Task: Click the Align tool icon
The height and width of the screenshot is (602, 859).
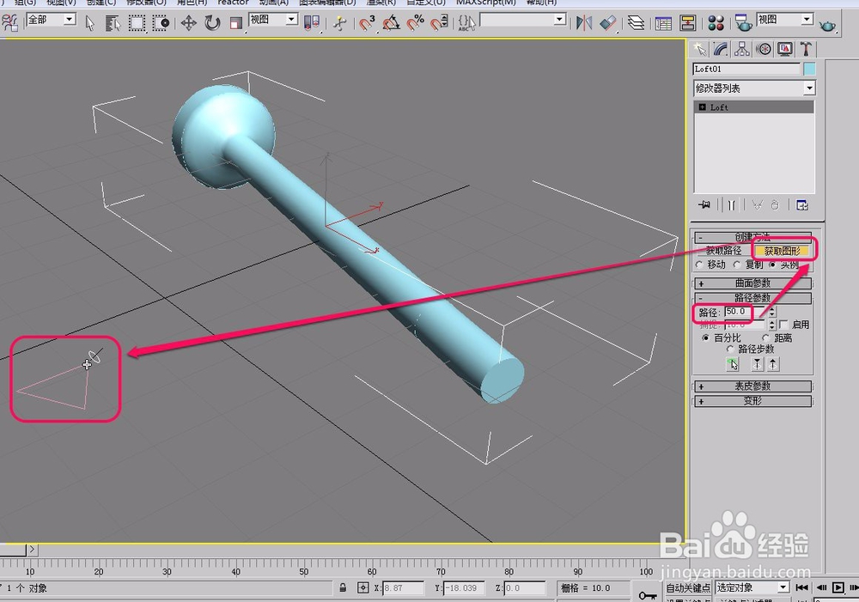Action: pyautogui.click(x=608, y=23)
